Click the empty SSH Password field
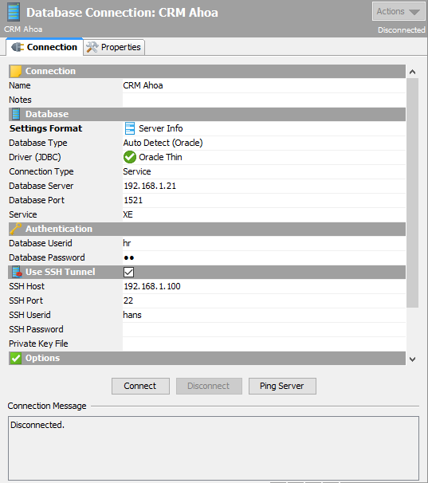The height and width of the screenshot is (483, 428). click(264, 330)
